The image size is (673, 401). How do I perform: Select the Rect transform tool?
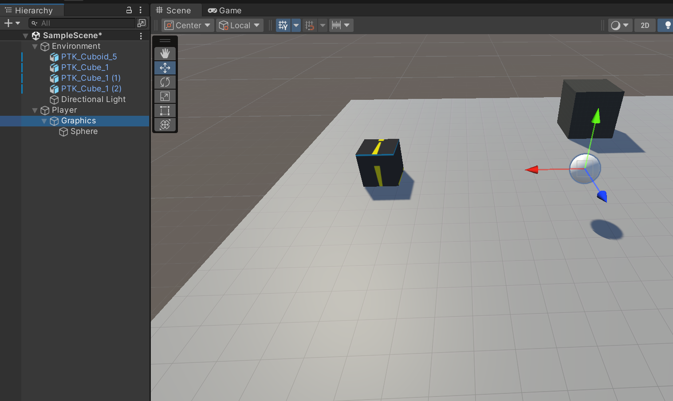[x=165, y=110]
